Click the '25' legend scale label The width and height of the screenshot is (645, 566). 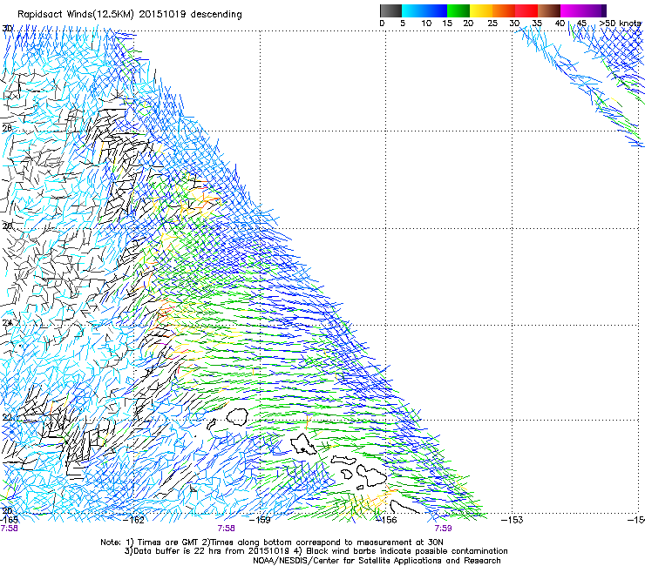pyautogui.click(x=492, y=24)
